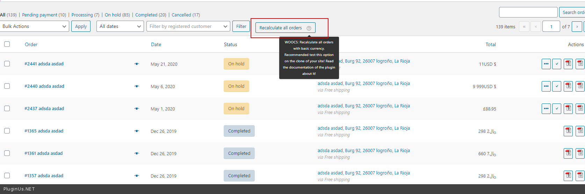585x194 pixels.
Task: Expand the All dates filter dropdown
Action: (120, 27)
